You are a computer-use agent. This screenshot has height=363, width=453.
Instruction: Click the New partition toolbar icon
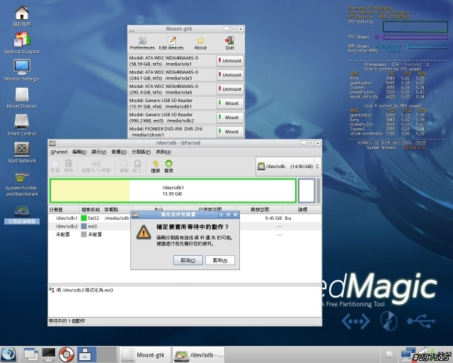(x=55, y=166)
